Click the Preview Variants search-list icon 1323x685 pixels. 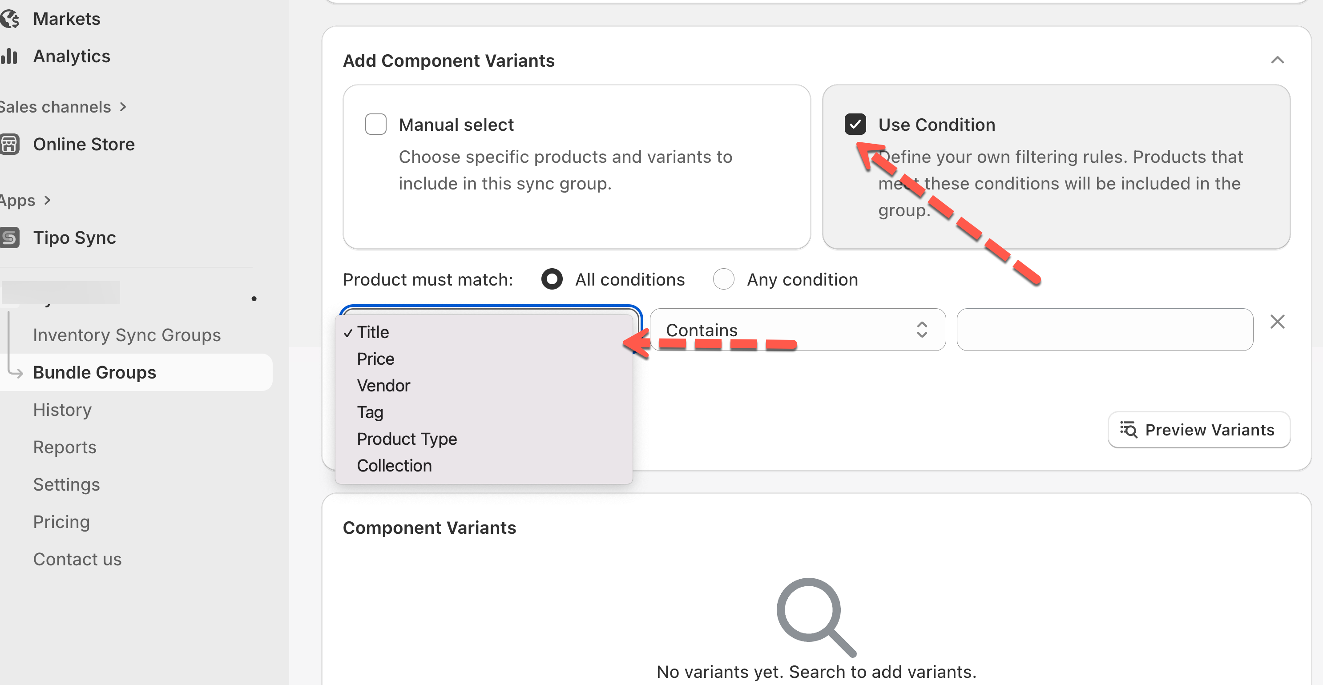[x=1128, y=429]
